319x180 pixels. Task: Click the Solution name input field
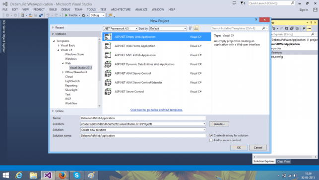[143, 136]
